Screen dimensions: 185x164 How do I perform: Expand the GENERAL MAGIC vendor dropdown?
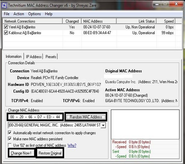(103, 125)
